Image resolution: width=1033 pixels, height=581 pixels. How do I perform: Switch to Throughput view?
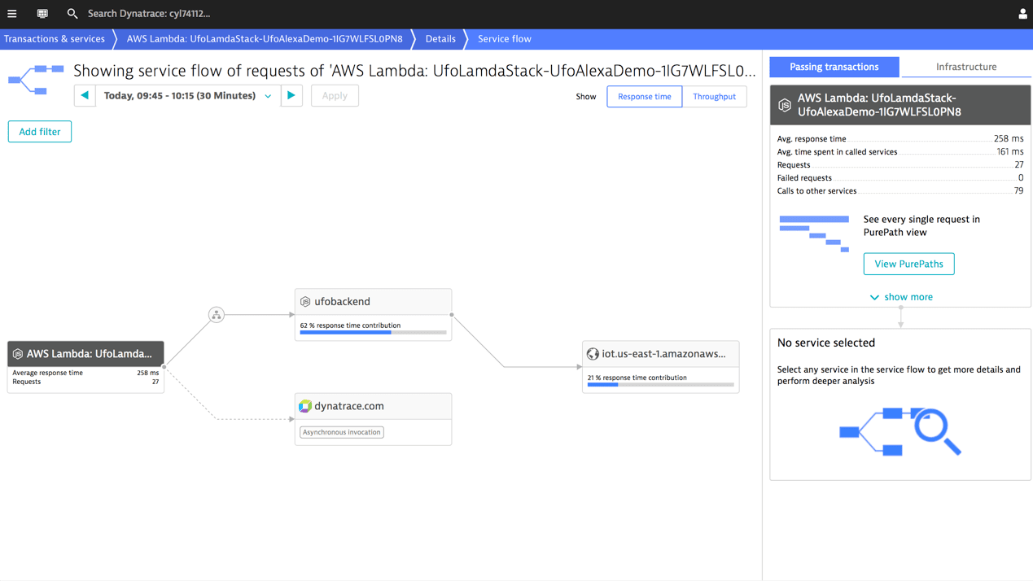pyautogui.click(x=714, y=97)
